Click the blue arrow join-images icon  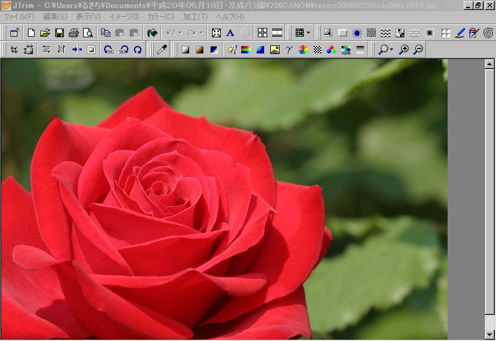76,50
